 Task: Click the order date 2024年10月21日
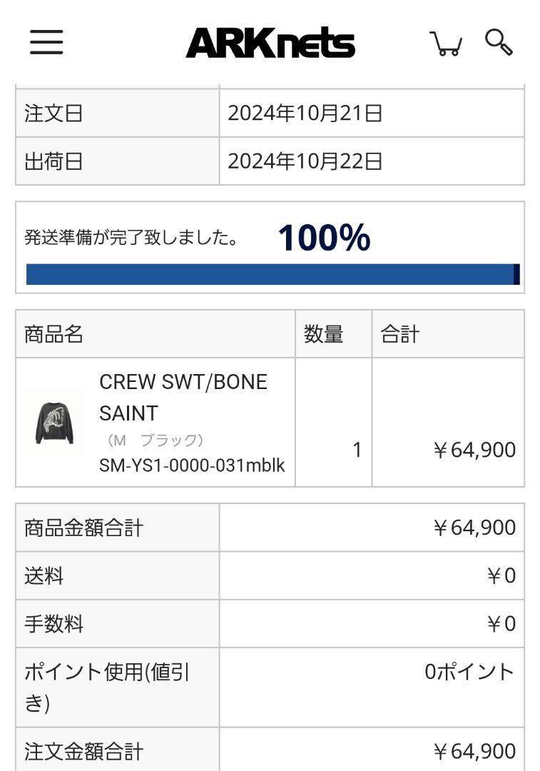tap(305, 113)
